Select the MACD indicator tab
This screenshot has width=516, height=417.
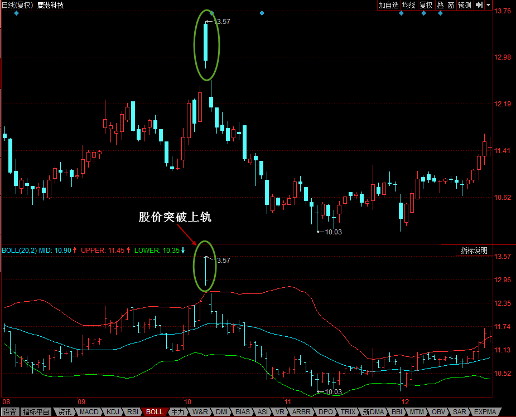pyautogui.click(x=89, y=412)
